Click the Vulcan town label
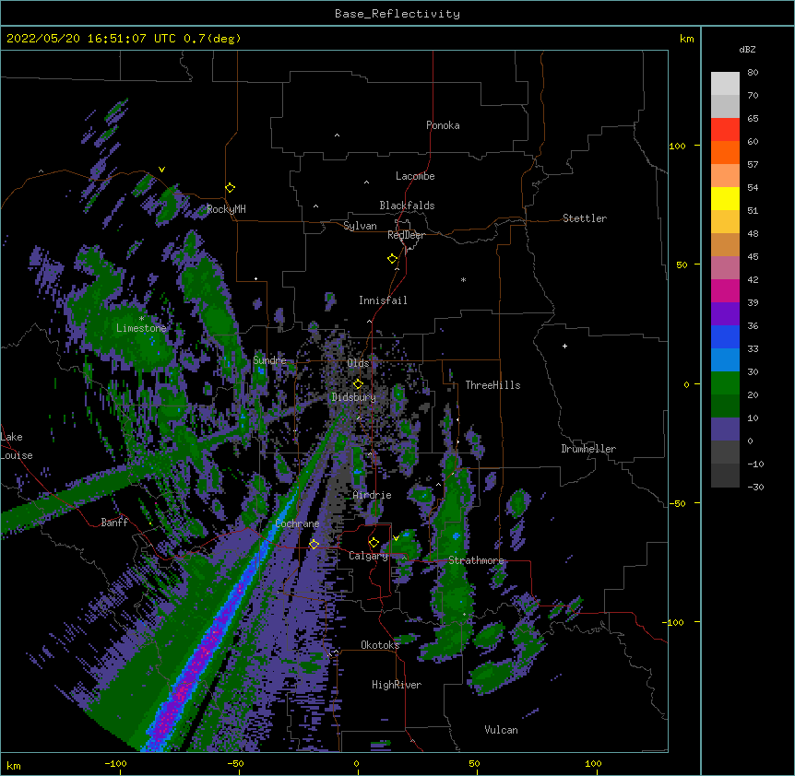Screen dimensions: 795x776 [x=501, y=730]
